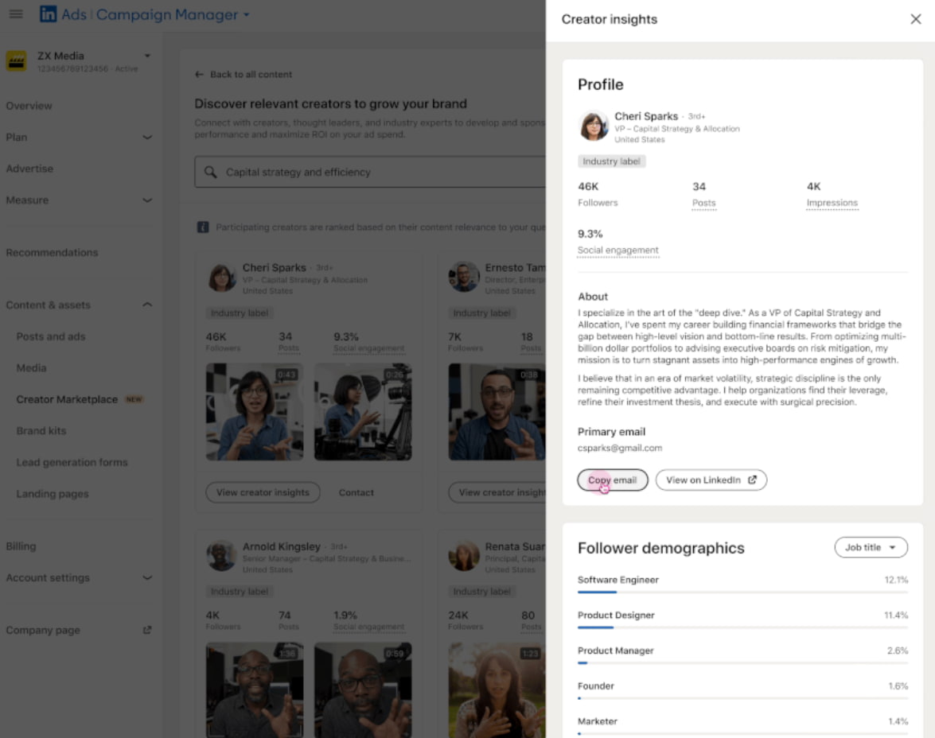The width and height of the screenshot is (935, 738).
Task: Click Cheri Sparks name in Profile panel
Action: click(646, 116)
